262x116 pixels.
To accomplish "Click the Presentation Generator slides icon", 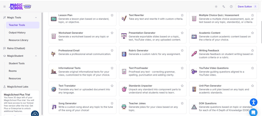I will 124,36.
